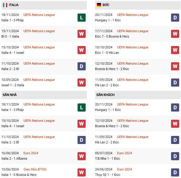Click the match text 'Thụy Sỹ 1 - 1 Đức'

[x=107, y=175]
